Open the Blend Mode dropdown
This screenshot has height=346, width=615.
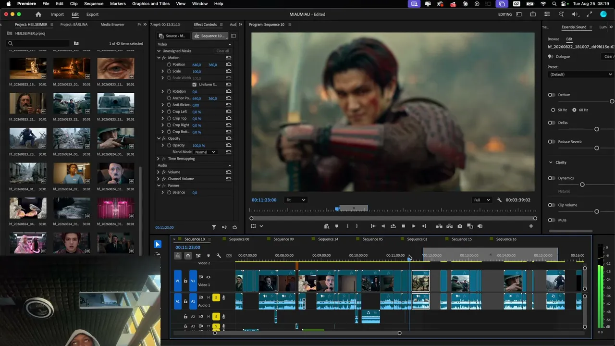tap(205, 152)
